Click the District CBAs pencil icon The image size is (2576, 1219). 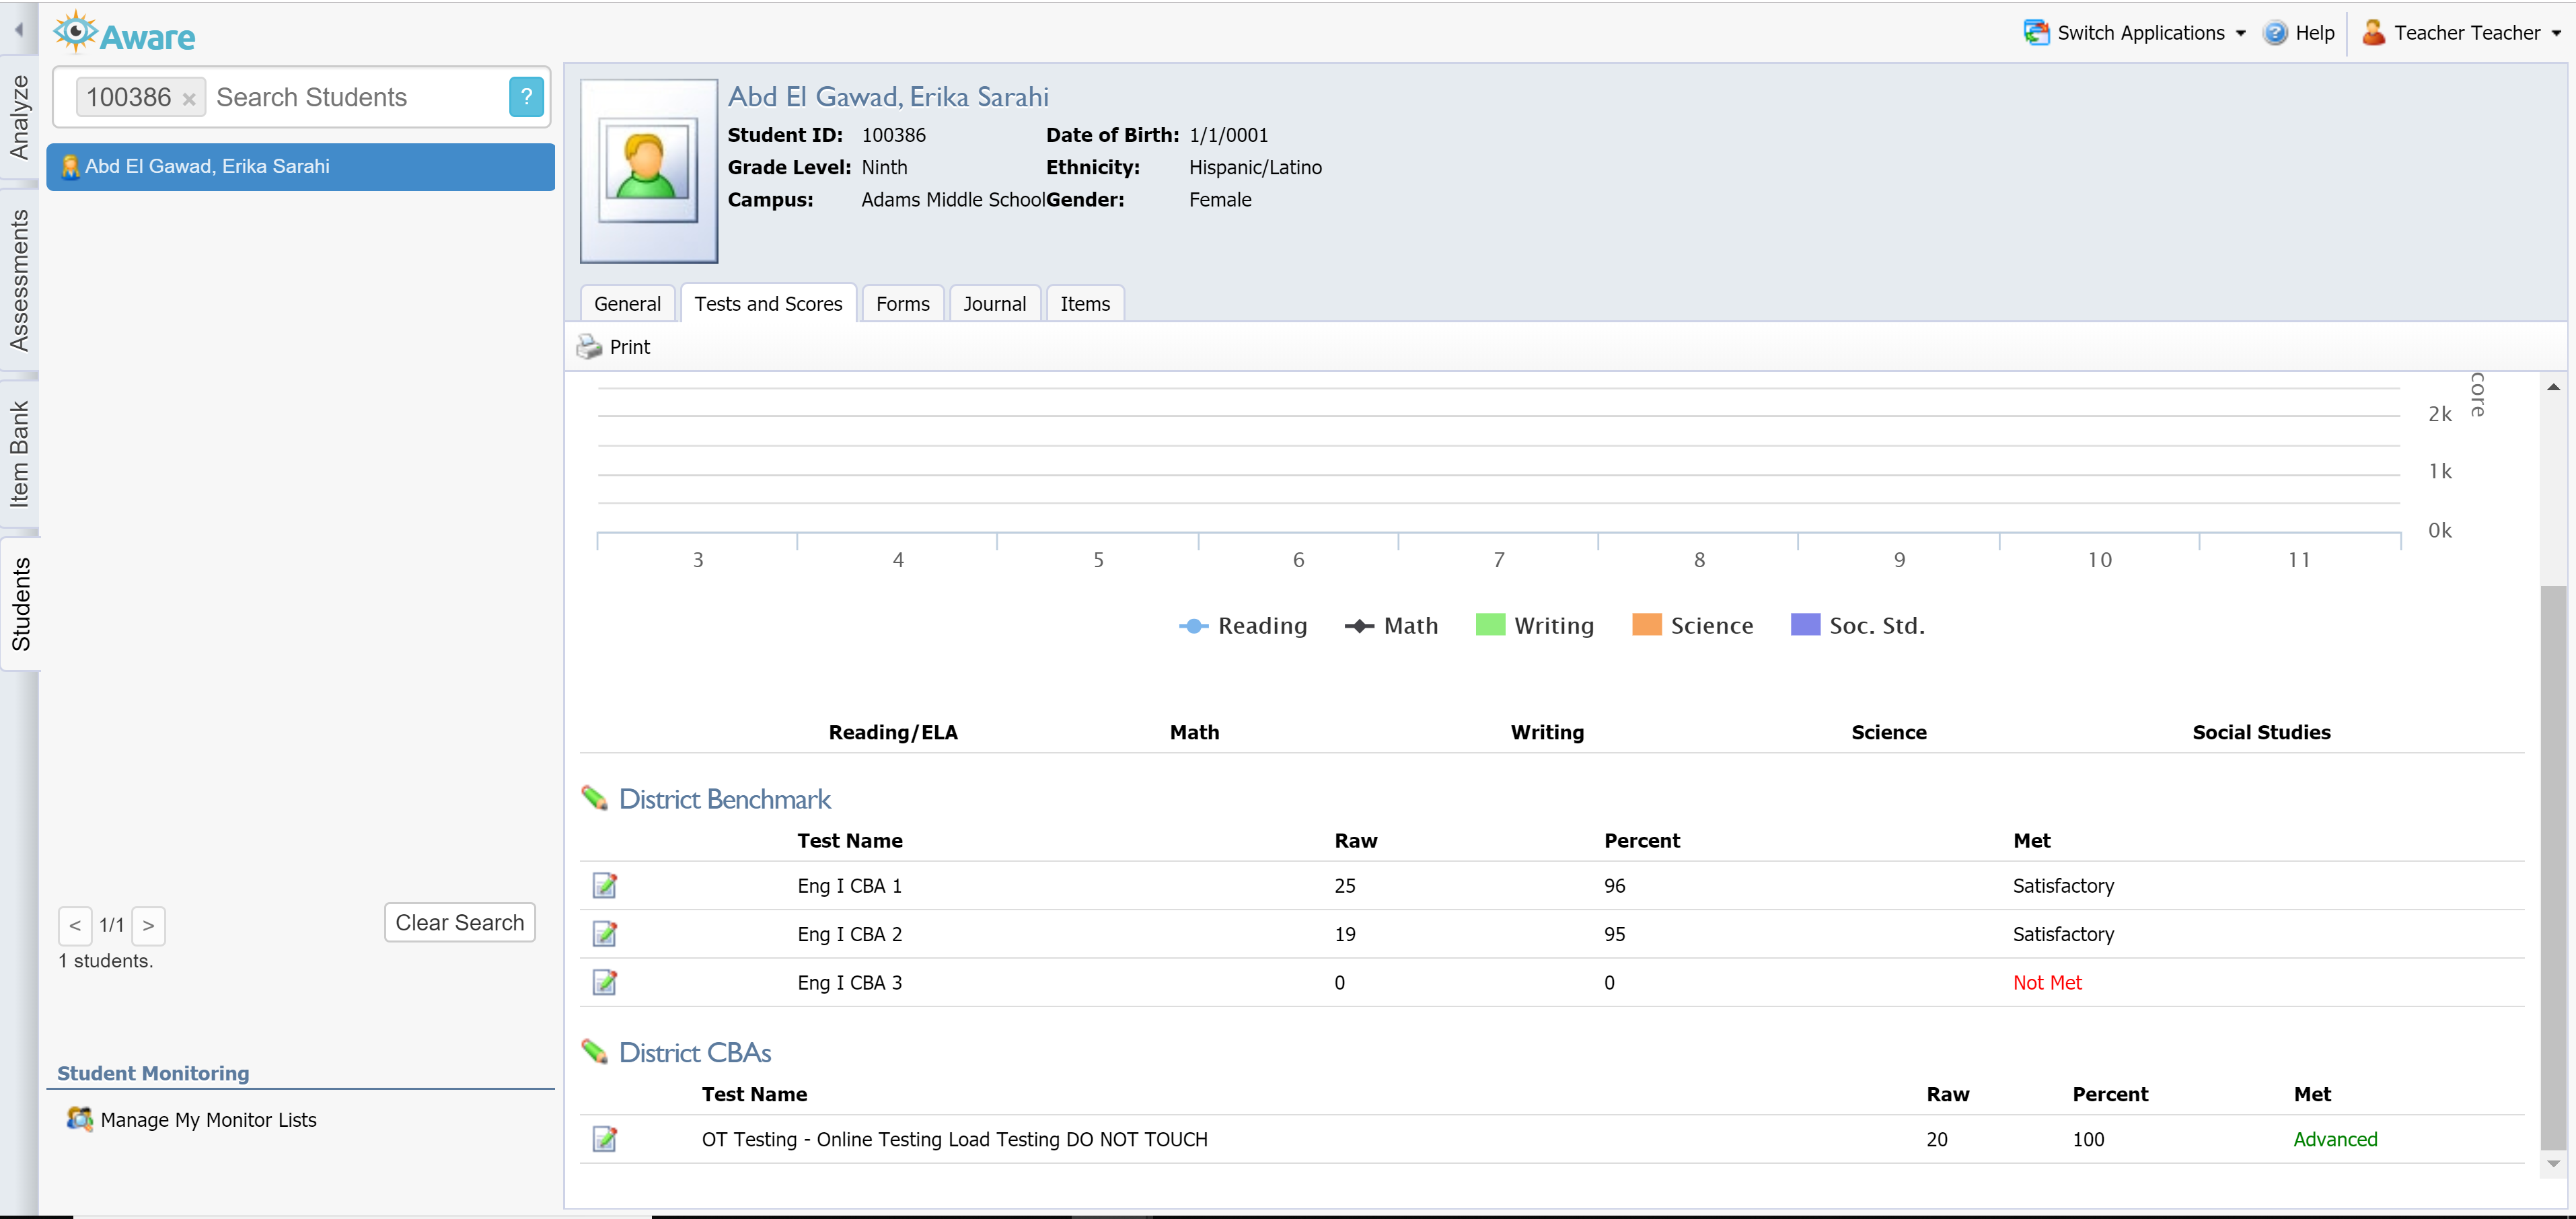[x=595, y=1051]
